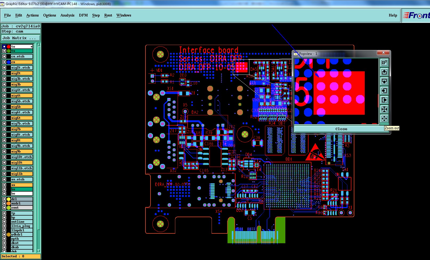430x260 pixels.
Task: Click the pan right icon in Popview
Action: click(x=384, y=100)
